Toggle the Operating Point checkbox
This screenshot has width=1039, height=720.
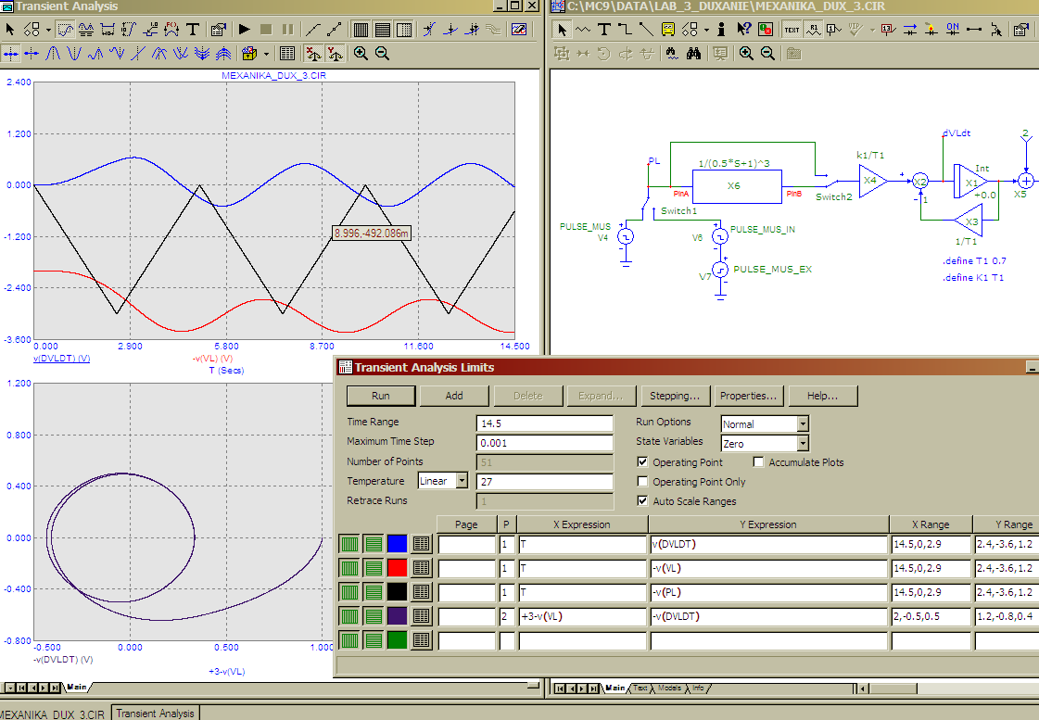click(x=642, y=461)
